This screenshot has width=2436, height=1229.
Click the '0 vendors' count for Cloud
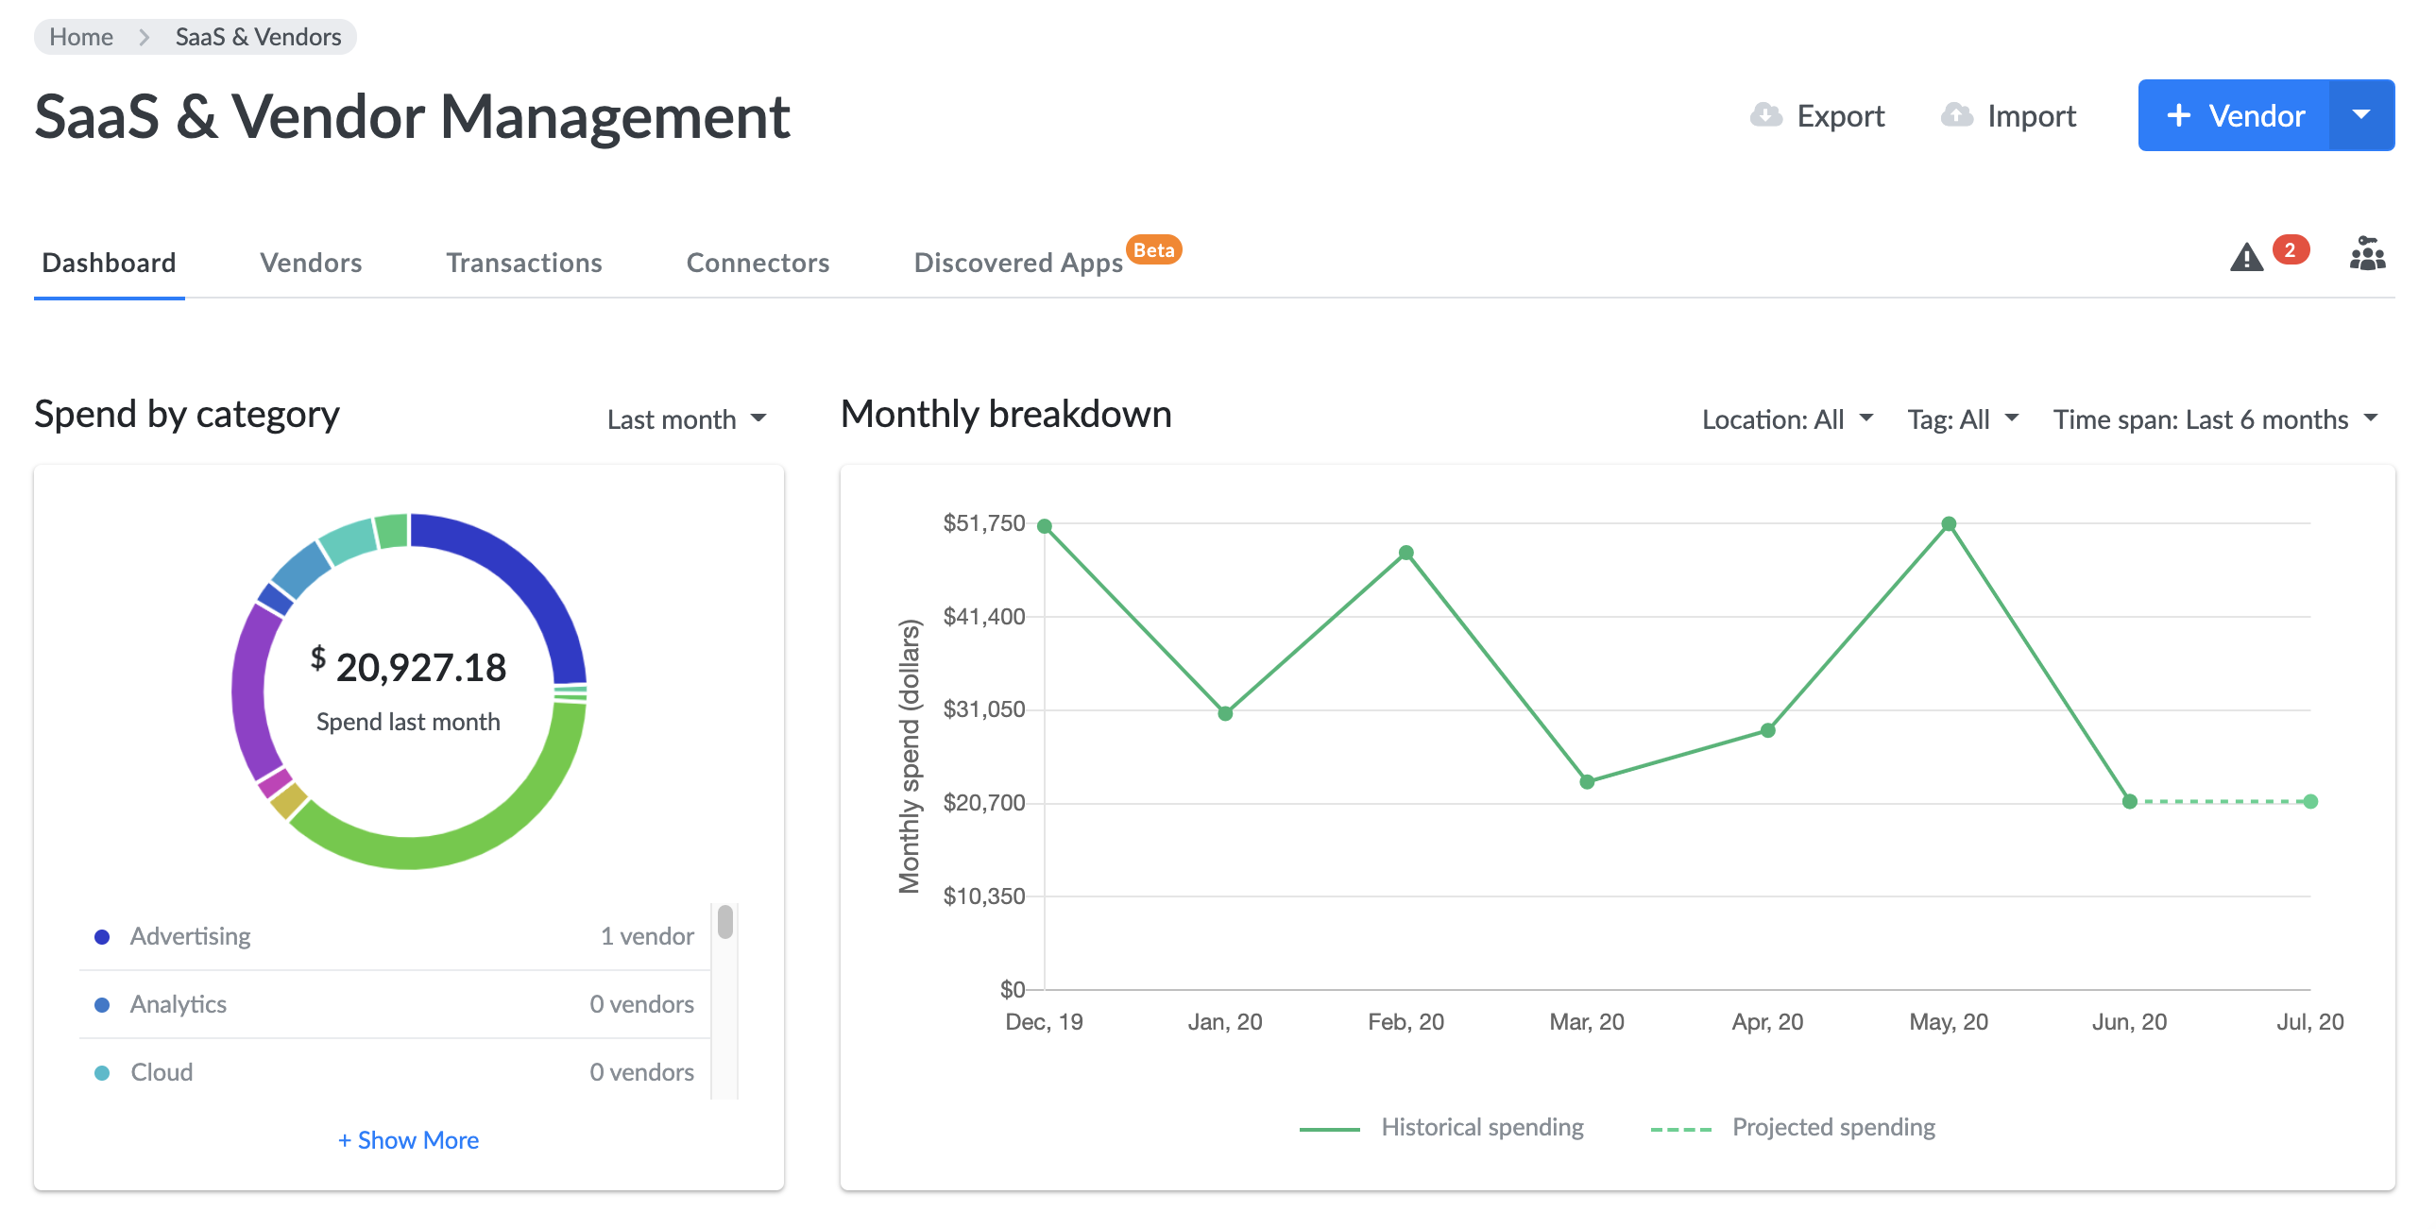tap(641, 1073)
